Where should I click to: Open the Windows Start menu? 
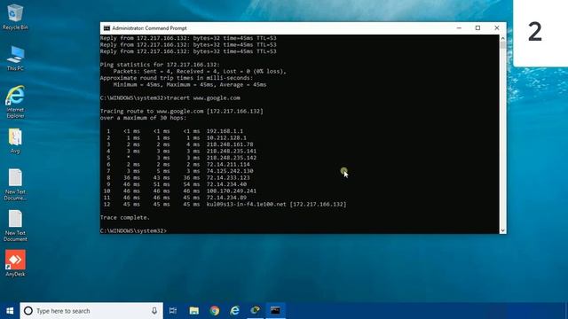pos(10,311)
